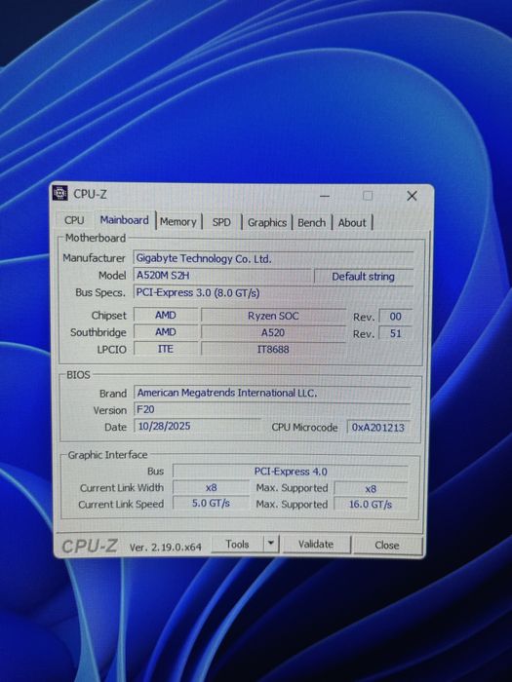
Task: Switch to the Graphics tab
Action: (x=267, y=223)
